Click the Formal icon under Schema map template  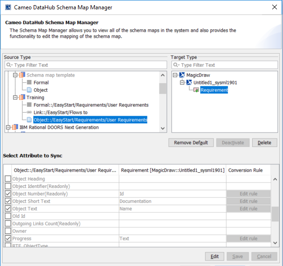29,83
